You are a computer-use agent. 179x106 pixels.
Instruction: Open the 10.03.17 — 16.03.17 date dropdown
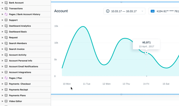click(124, 11)
